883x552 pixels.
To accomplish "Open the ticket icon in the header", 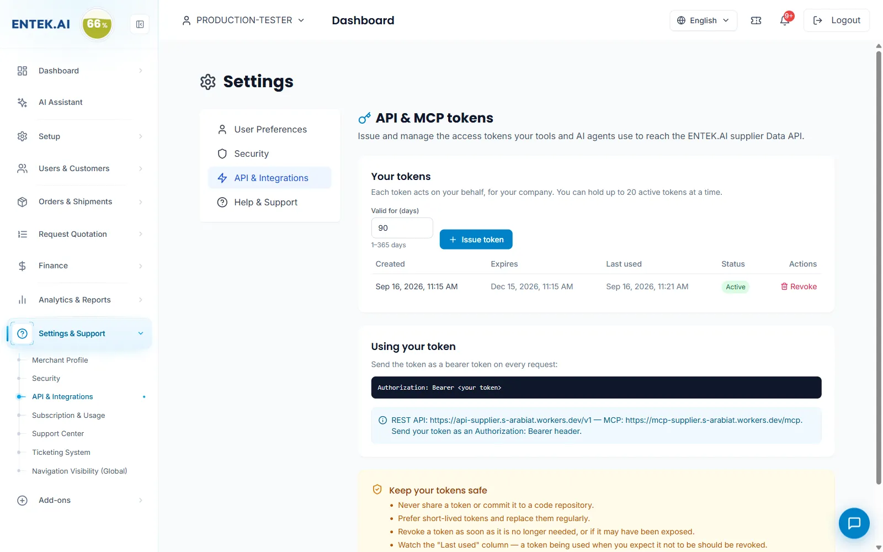I will click(x=756, y=20).
